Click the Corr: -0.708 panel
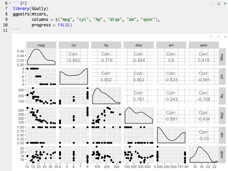The width and height of the screenshot is (228, 171). [x=204, y=96]
